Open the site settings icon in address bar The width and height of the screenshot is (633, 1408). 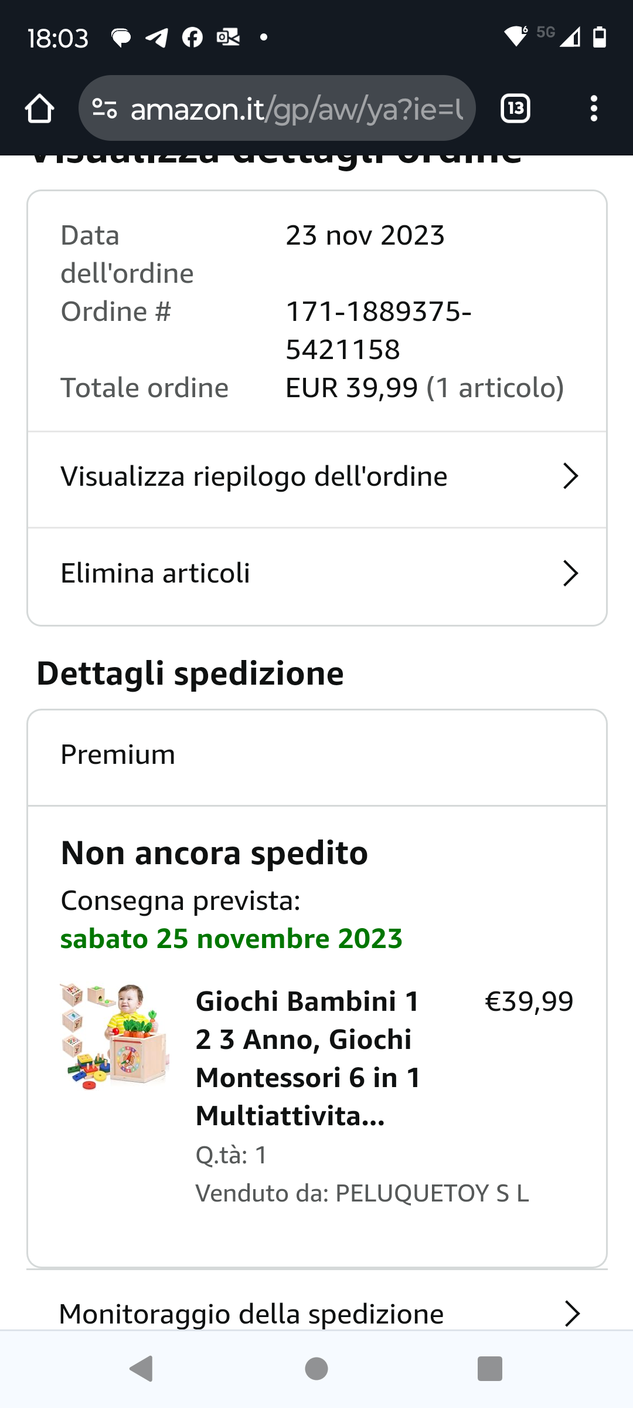[105, 109]
